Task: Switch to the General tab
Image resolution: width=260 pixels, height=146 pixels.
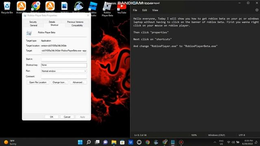Action: tap(34, 25)
